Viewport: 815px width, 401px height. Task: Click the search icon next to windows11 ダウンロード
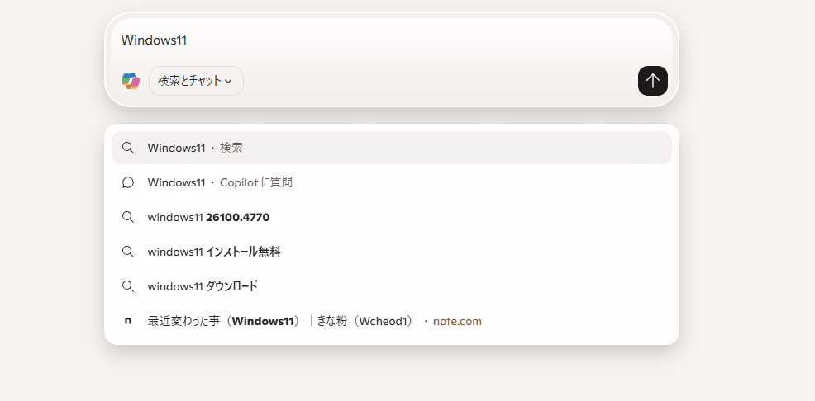(x=128, y=286)
